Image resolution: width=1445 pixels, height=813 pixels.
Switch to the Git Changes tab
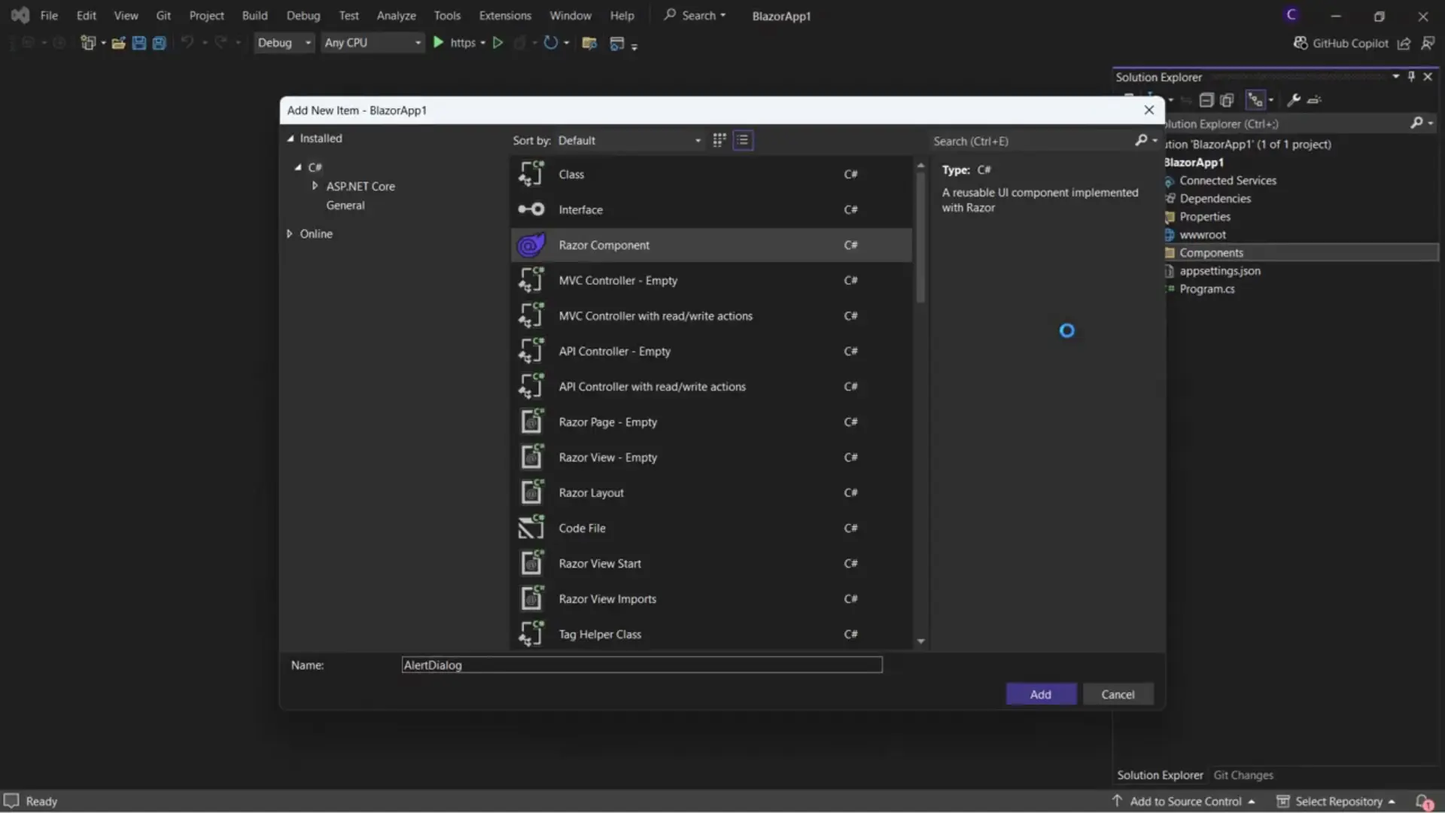click(x=1245, y=775)
